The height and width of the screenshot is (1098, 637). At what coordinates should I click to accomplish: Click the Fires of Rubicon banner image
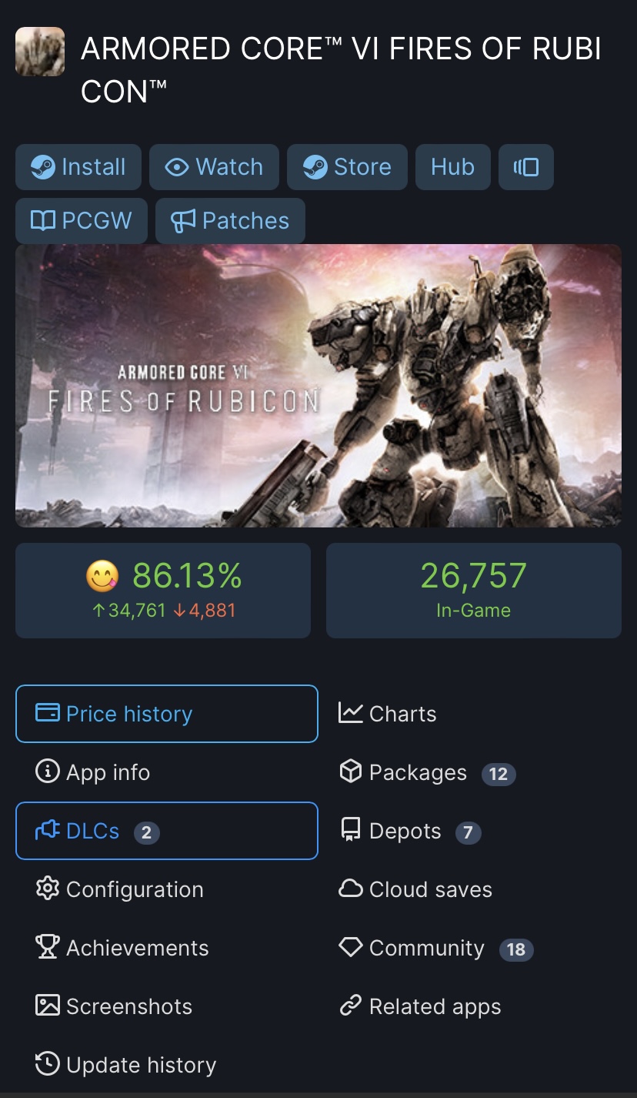(318, 386)
